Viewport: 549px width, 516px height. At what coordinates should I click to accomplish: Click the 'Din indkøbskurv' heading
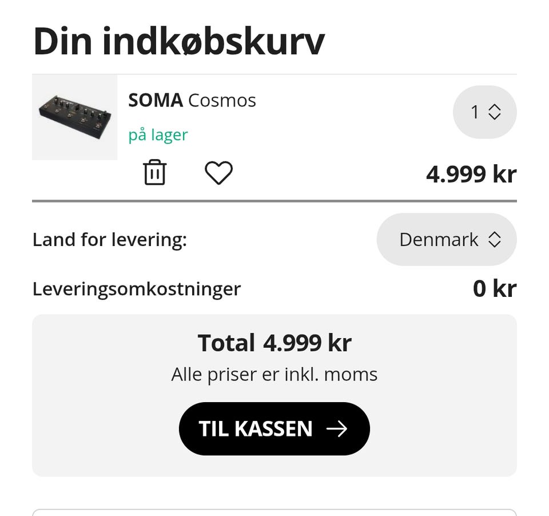click(x=178, y=41)
